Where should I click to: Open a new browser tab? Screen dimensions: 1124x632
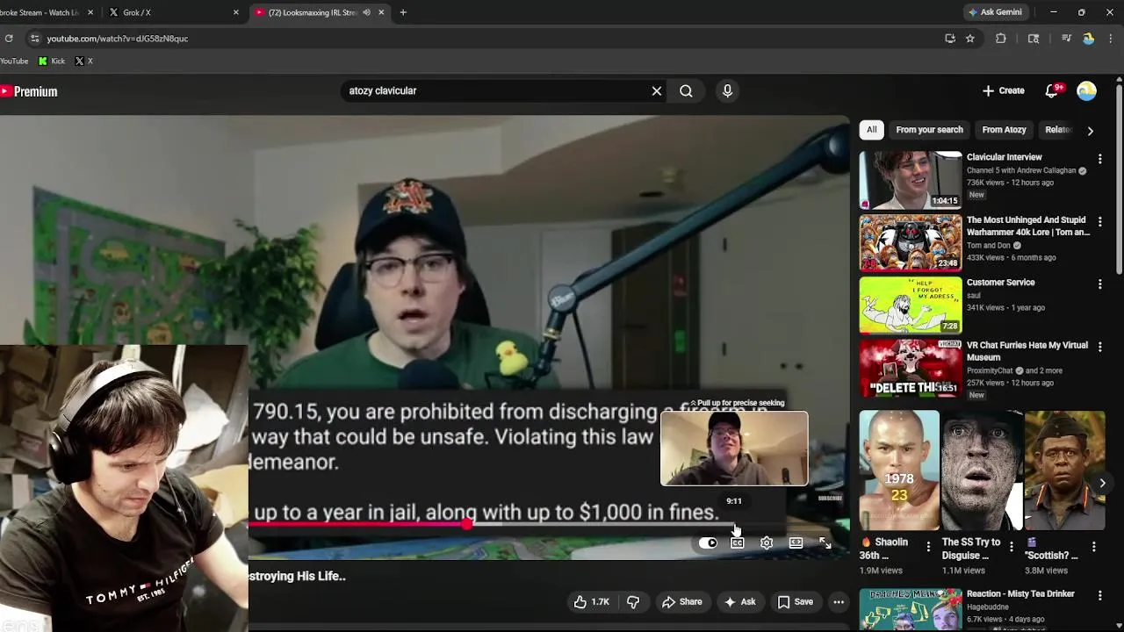click(403, 12)
